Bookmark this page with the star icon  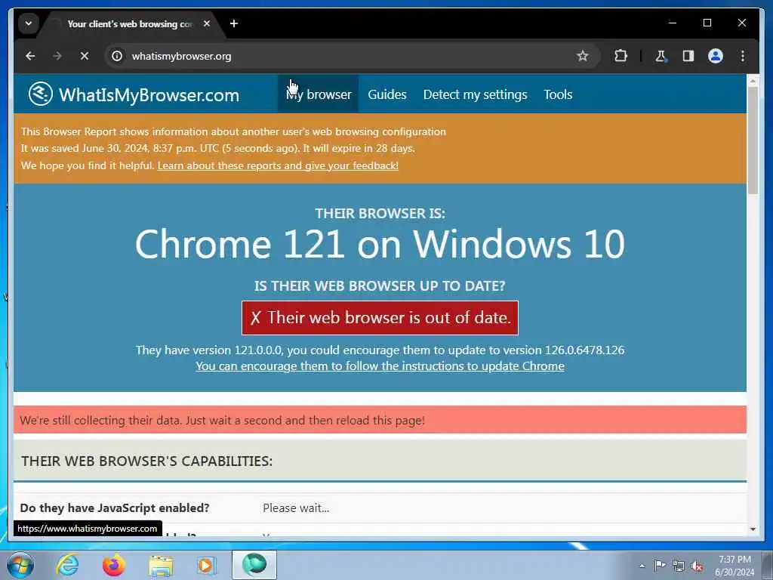click(583, 56)
